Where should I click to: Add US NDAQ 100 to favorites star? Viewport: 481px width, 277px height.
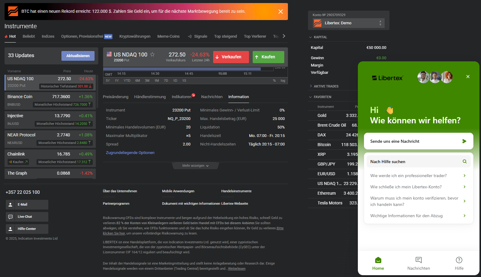(x=152, y=54)
